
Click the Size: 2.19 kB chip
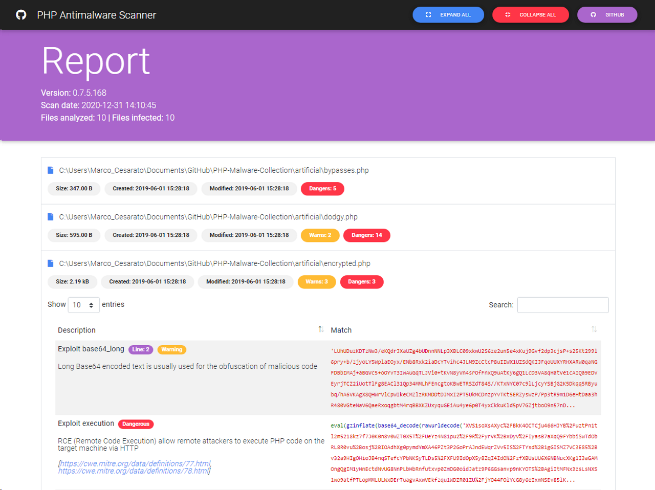point(72,282)
